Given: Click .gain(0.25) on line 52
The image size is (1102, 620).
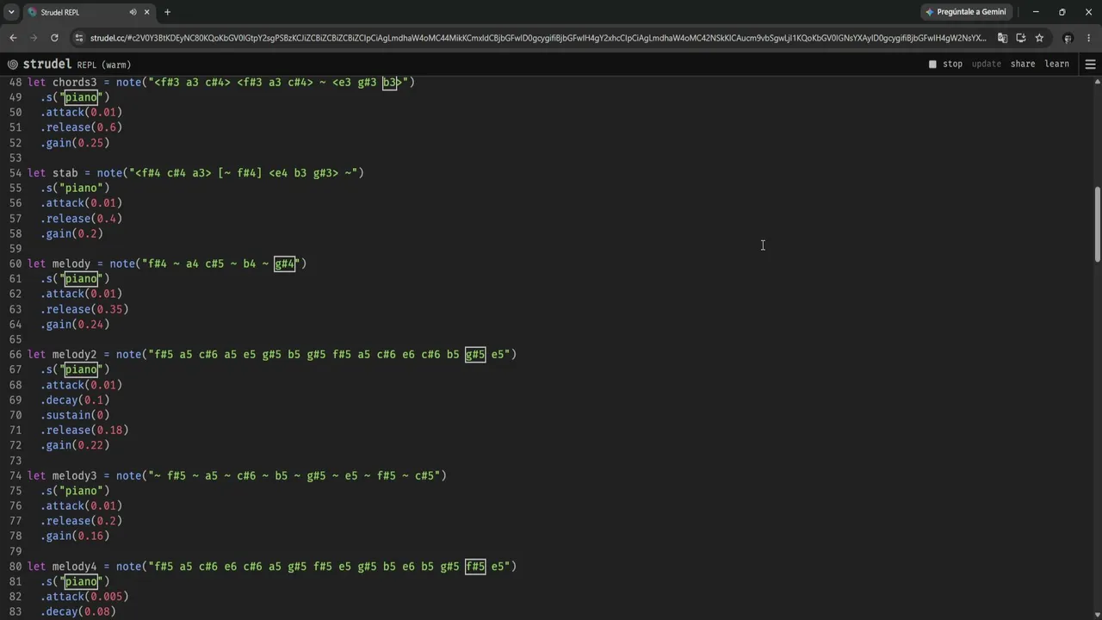Looking at the screenshot, I should tap(75, 143).
